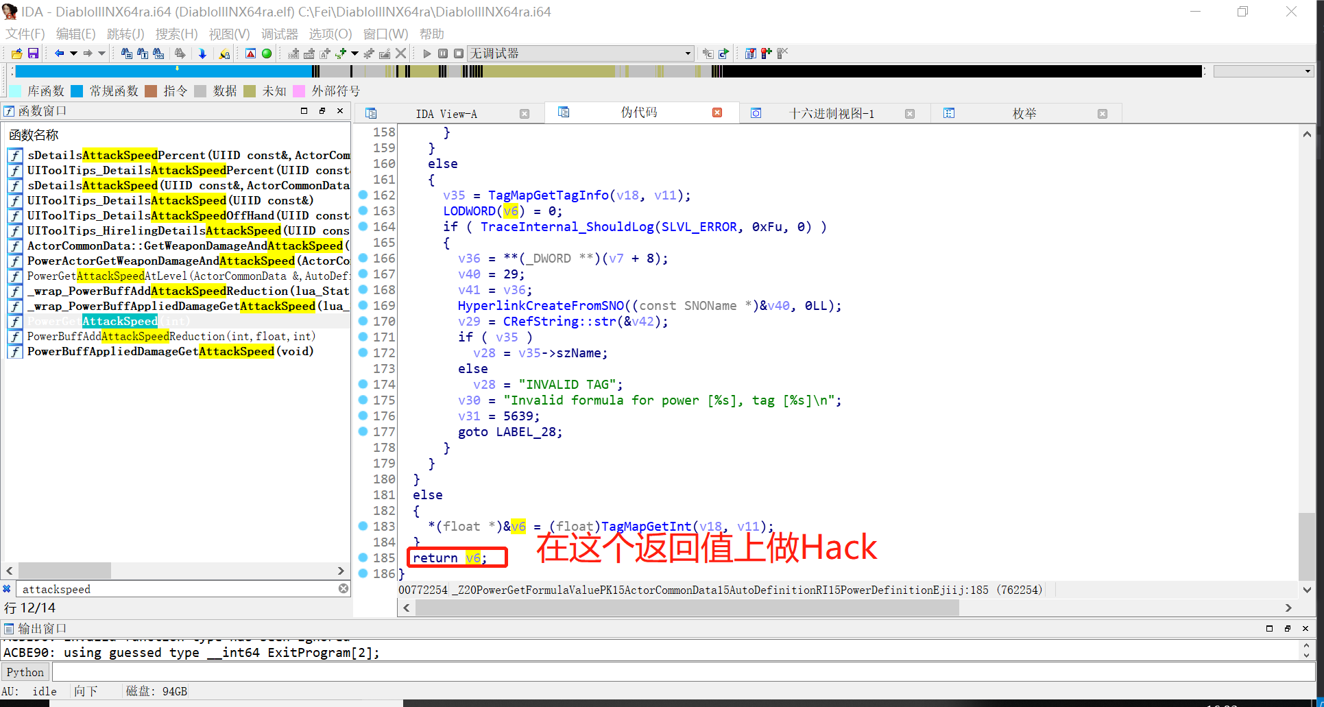Screen dimensions: 1324x707
Task: Toggle breakpoint dot on line 185
Action: (x=363, y=558)
